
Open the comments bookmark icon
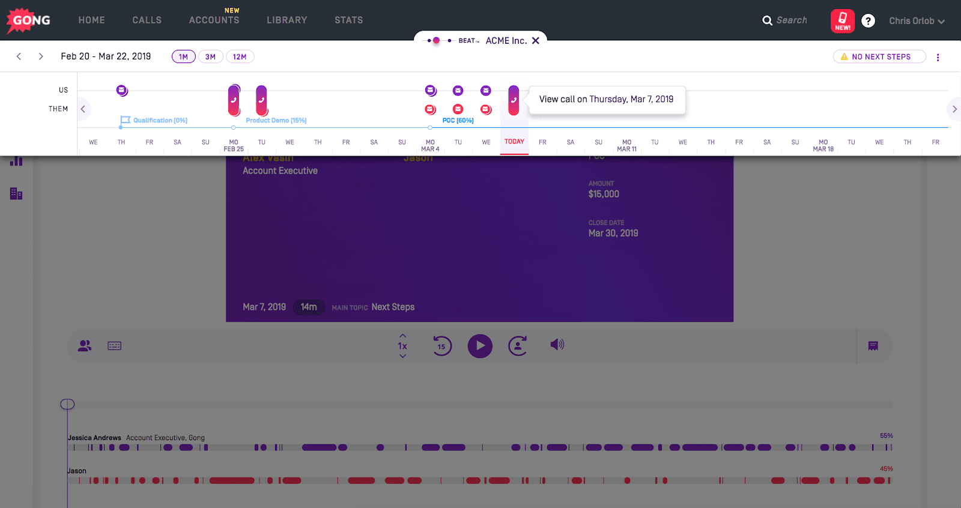tap(873, 346)
